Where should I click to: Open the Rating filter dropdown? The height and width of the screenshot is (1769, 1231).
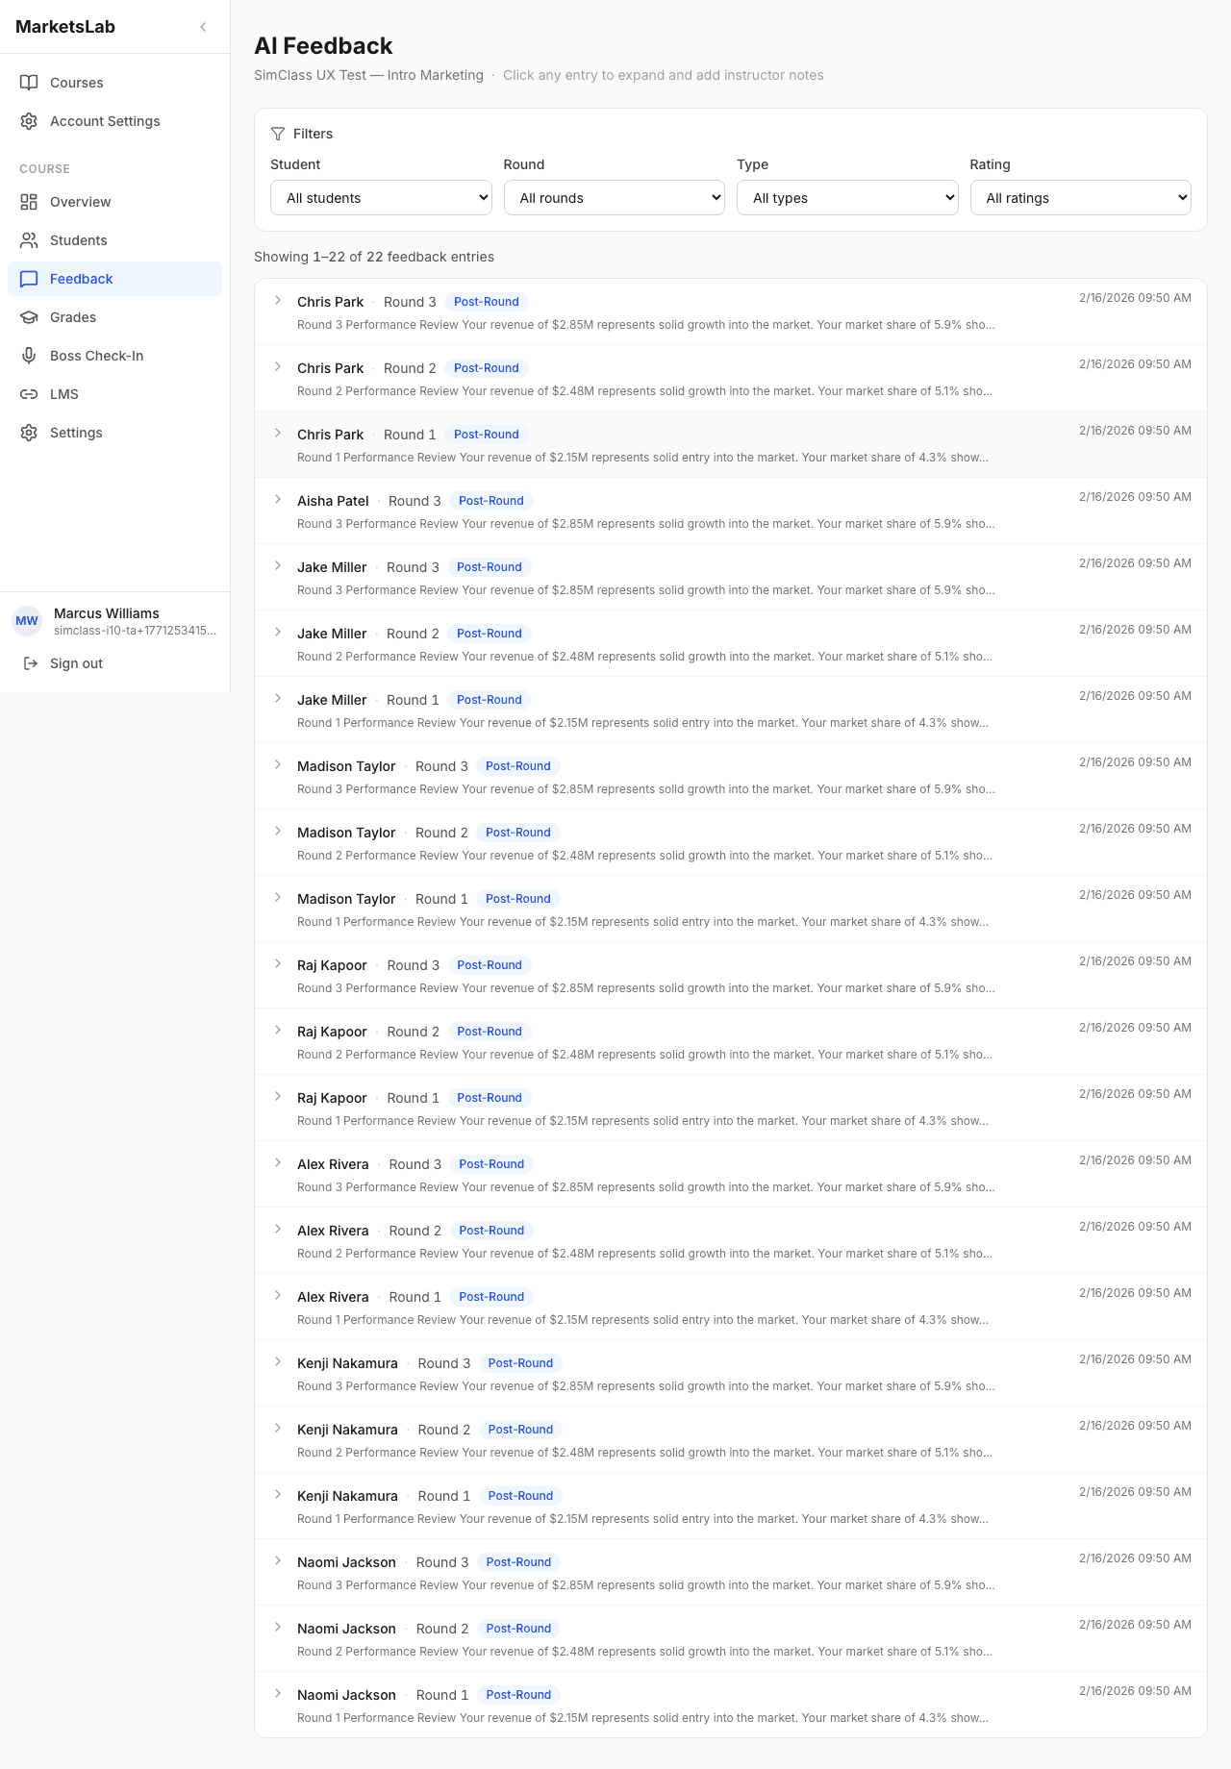[1080, 198]
